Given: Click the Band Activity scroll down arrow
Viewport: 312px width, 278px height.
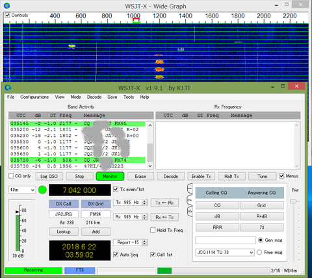Looking at the screenshot, I should pyautogui.click(x=150, y=166).
